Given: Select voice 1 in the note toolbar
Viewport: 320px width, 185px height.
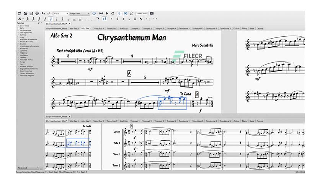Looking at the screenshot, I should pyautogui.click(x=147, y=19).
